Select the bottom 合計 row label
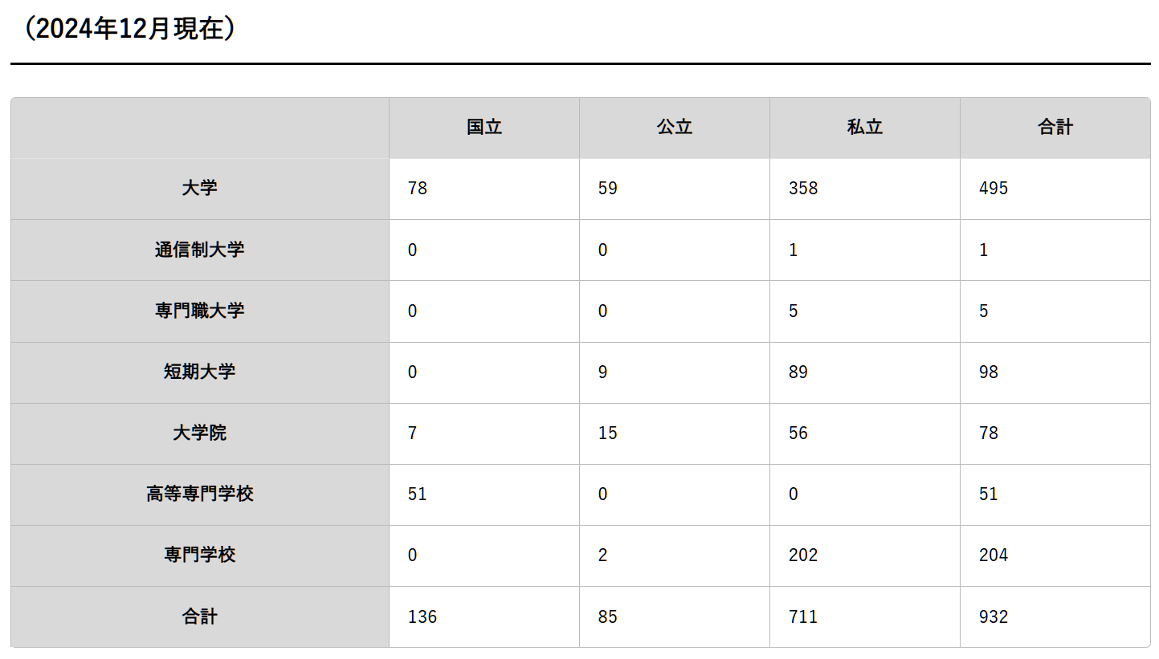 [x=200, y=616]
